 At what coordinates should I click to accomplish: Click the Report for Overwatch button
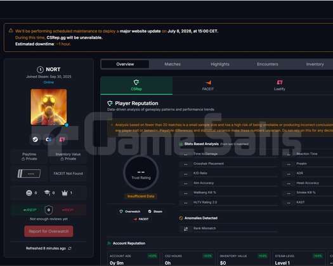point(49,231)
